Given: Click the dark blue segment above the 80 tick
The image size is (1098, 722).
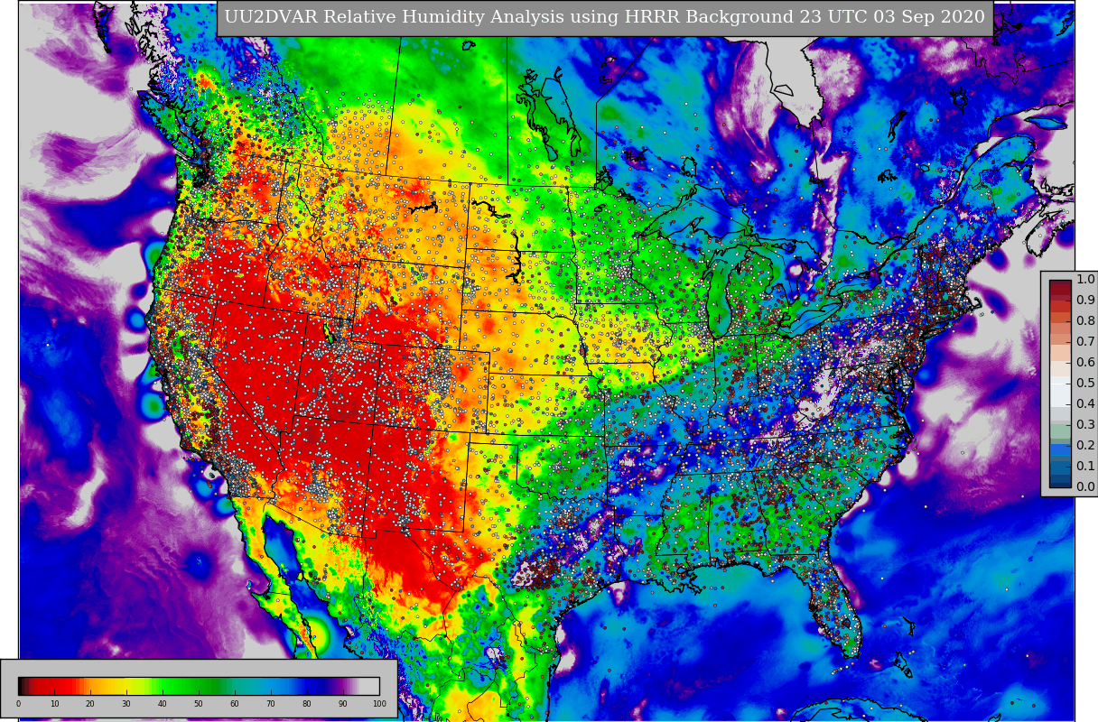Looking at the screenshot, I should 309,686.
